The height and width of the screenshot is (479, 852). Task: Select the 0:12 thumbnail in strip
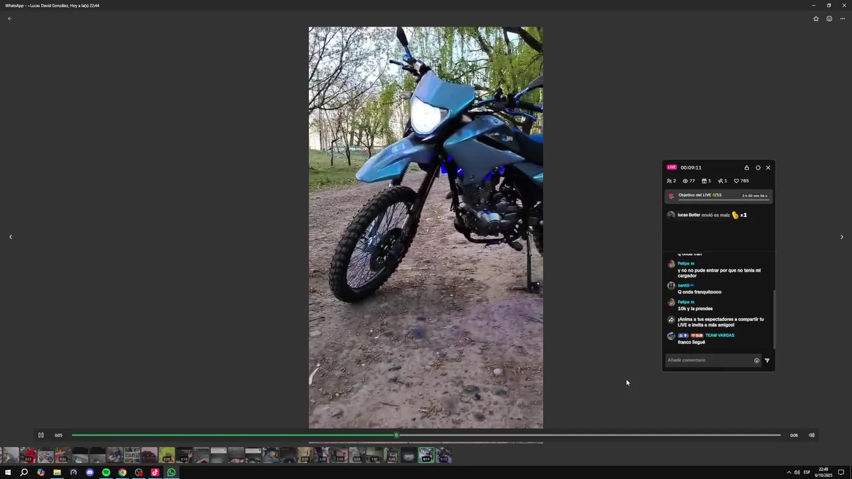tap(443, 455)
